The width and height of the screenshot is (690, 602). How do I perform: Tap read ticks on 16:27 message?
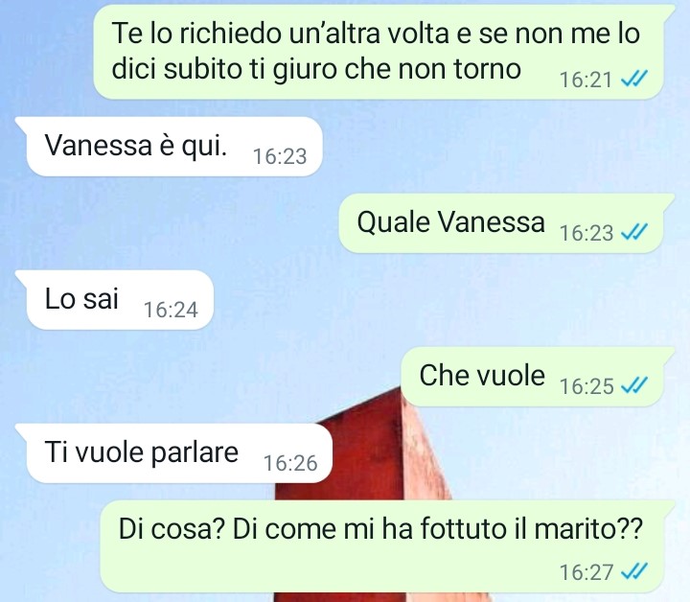[634, 571]
